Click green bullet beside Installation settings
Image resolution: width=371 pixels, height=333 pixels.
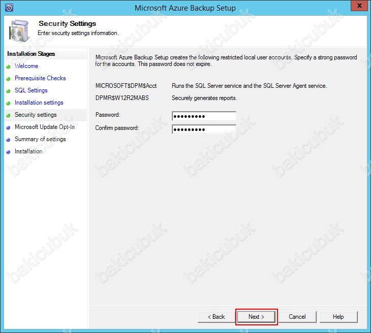pos(8,103)
